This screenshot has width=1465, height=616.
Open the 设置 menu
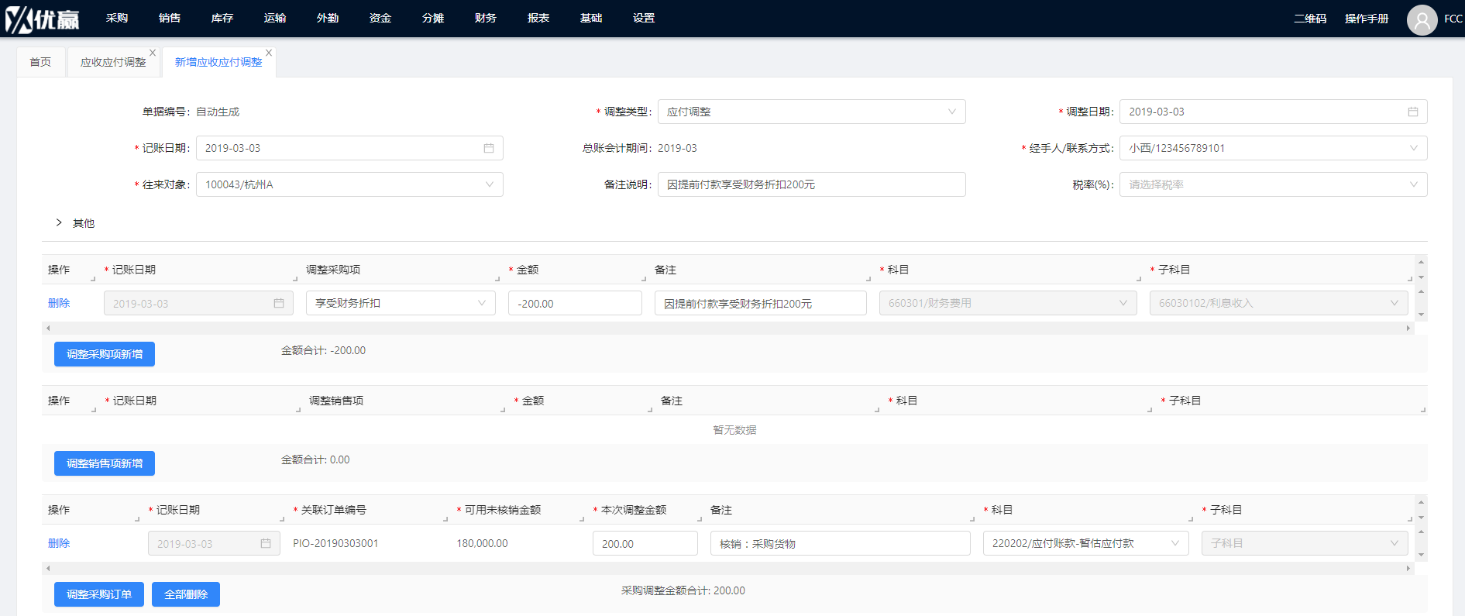click(x=644, y=18)
